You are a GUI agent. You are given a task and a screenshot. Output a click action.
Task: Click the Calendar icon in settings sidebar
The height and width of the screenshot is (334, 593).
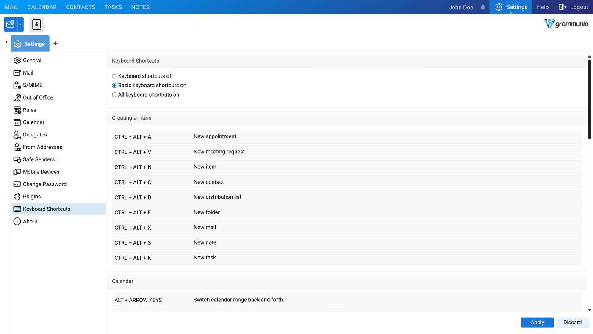tap(17, 122)
